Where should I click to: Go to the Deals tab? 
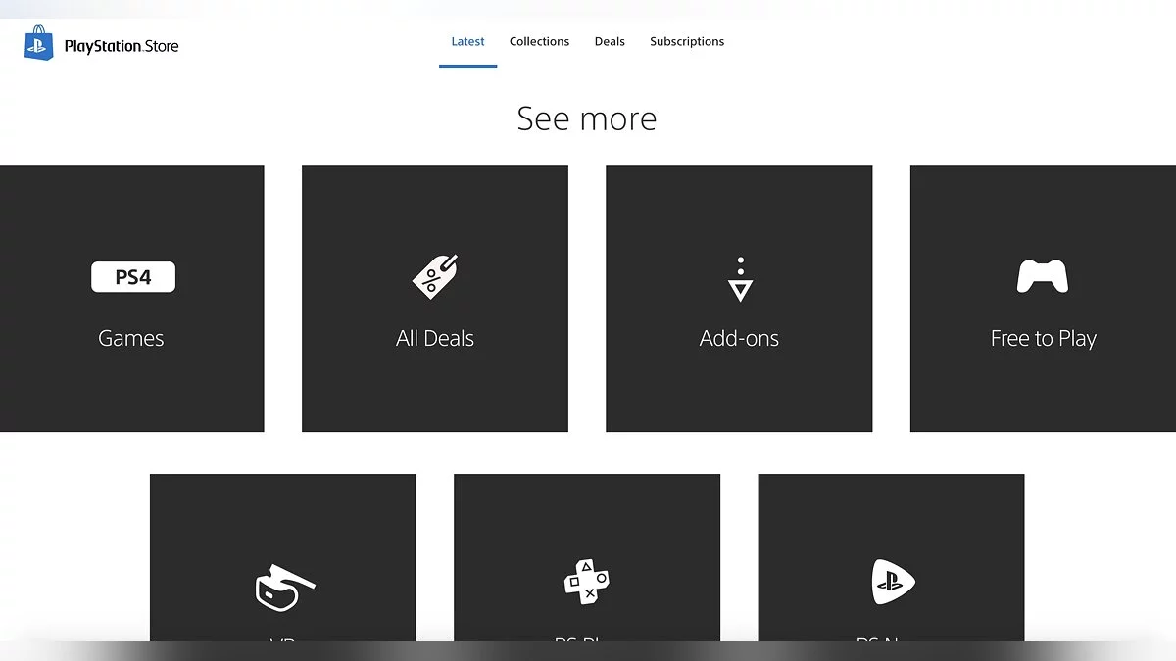click(x=610, y=41)
